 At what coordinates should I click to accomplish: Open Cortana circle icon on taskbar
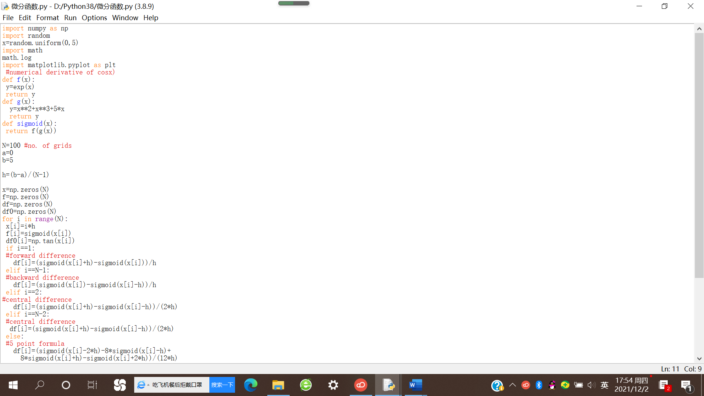(x=66, y=385)
